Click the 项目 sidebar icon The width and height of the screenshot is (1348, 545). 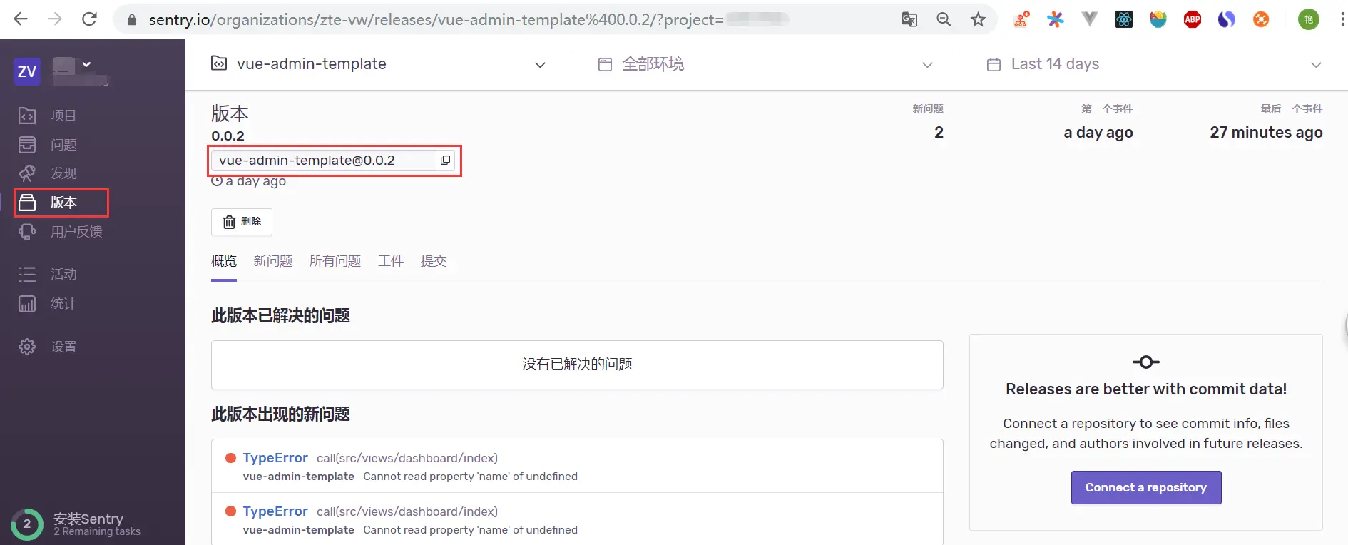tap(27, 116)
